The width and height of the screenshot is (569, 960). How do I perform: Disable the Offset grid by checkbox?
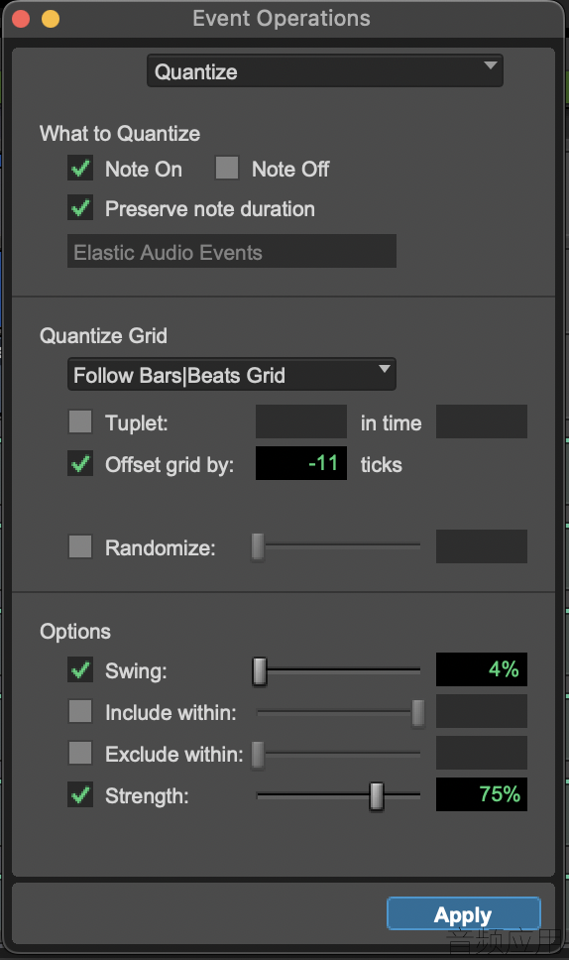80,463
